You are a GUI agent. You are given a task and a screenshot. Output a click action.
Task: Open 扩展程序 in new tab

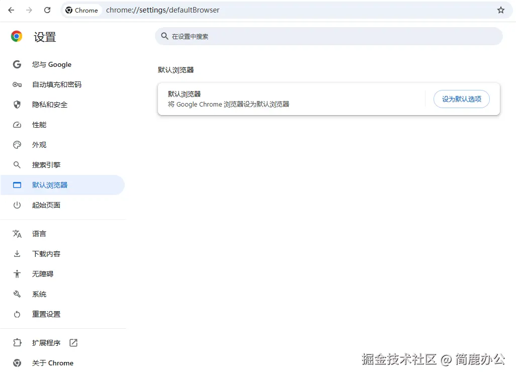click(73, 342)
